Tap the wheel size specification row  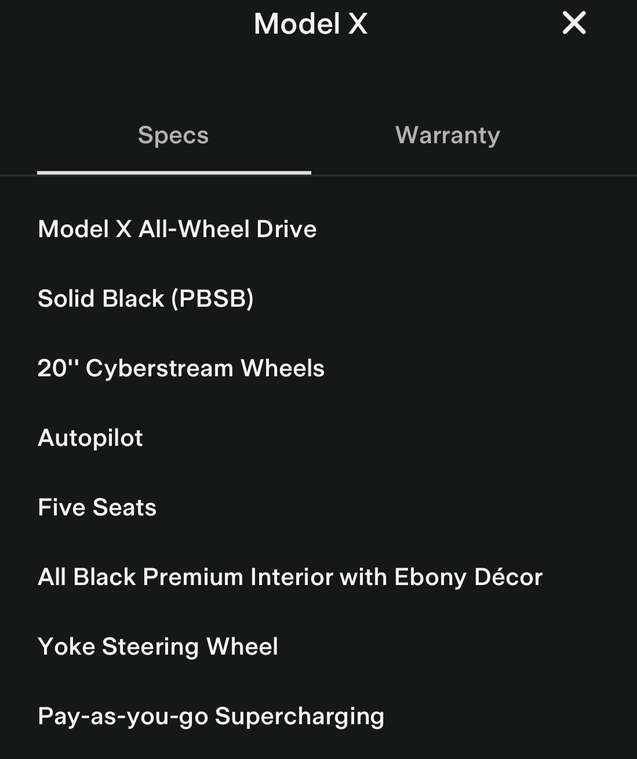tap(181, 368)
